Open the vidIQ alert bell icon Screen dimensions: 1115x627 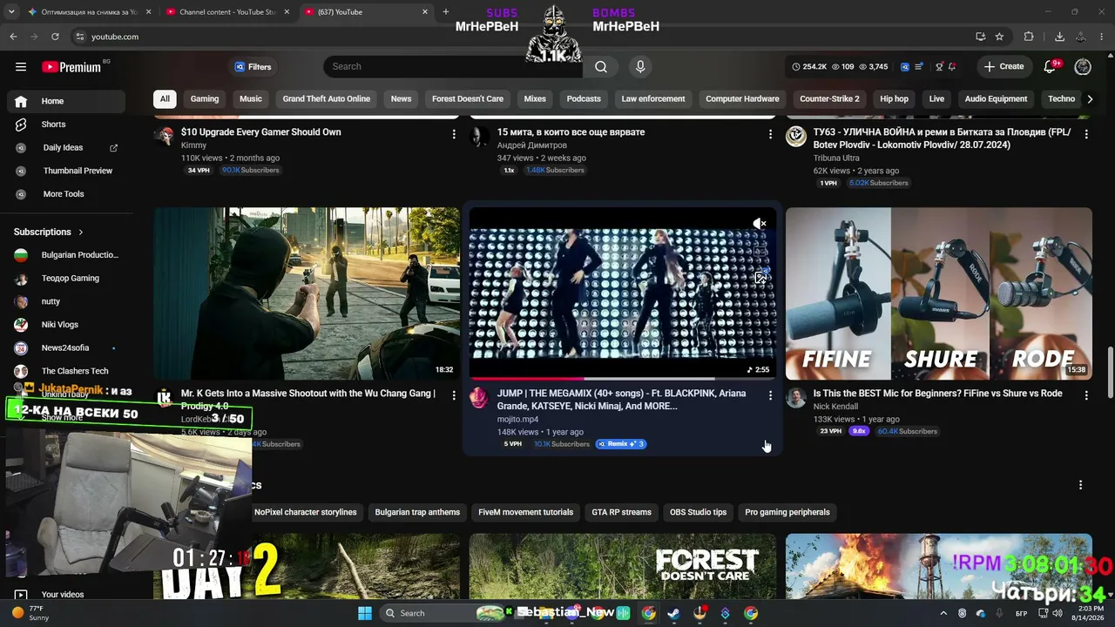click(952, 67)
